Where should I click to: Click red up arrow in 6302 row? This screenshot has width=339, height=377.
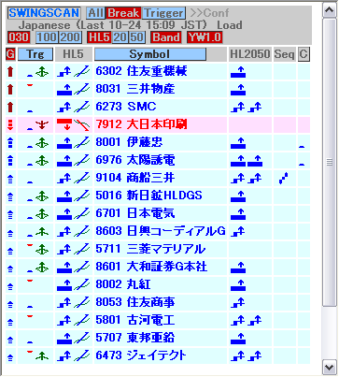coord(10,72)
